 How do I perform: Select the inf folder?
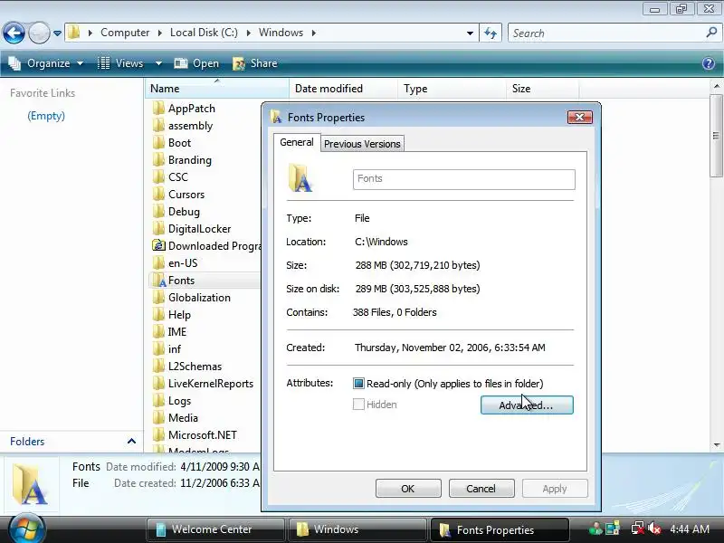click(x=175, y=348)
